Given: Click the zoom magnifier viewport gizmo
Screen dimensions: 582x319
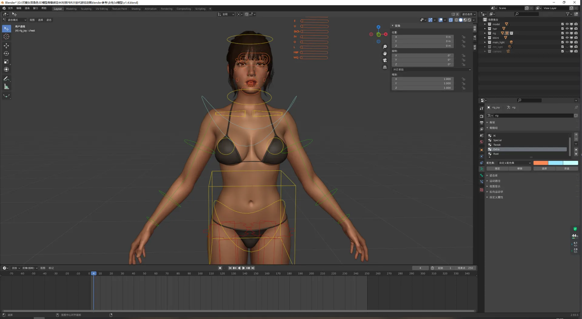Looking at the screenshot, I should 385,47.
